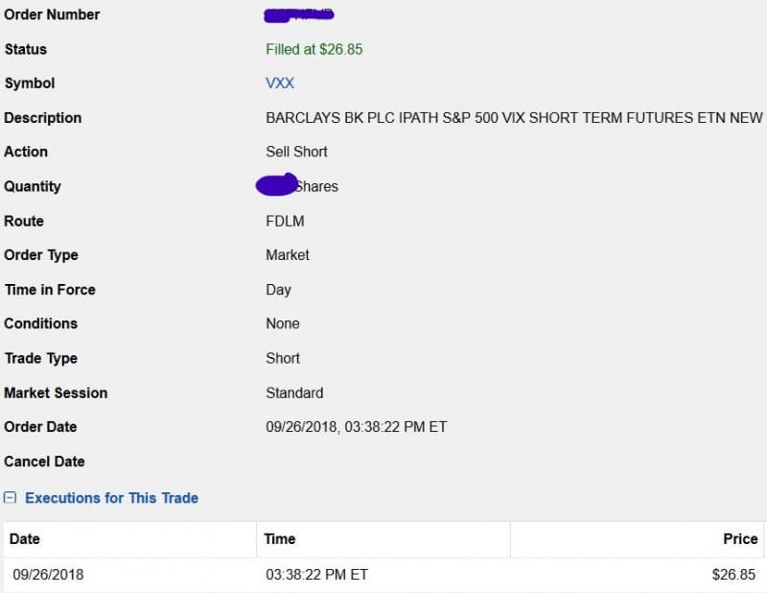
Task: Click the BARCLAYS BK PLC description text
Action: click(x=514, y=118)
